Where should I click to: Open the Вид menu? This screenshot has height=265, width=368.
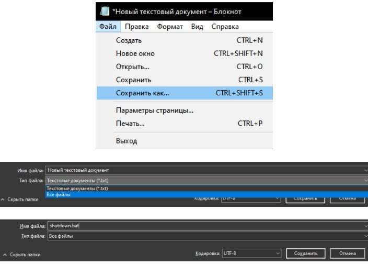click(197, 27)
